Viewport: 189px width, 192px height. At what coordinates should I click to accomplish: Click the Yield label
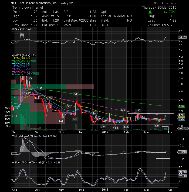tap(105, 20)
